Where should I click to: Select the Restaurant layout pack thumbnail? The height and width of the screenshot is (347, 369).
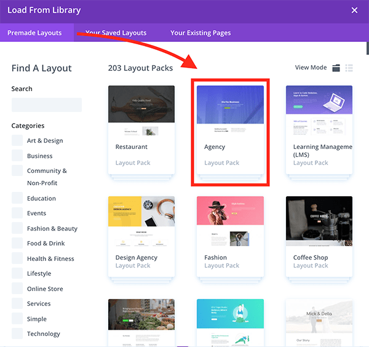click(x=141, y=111)
